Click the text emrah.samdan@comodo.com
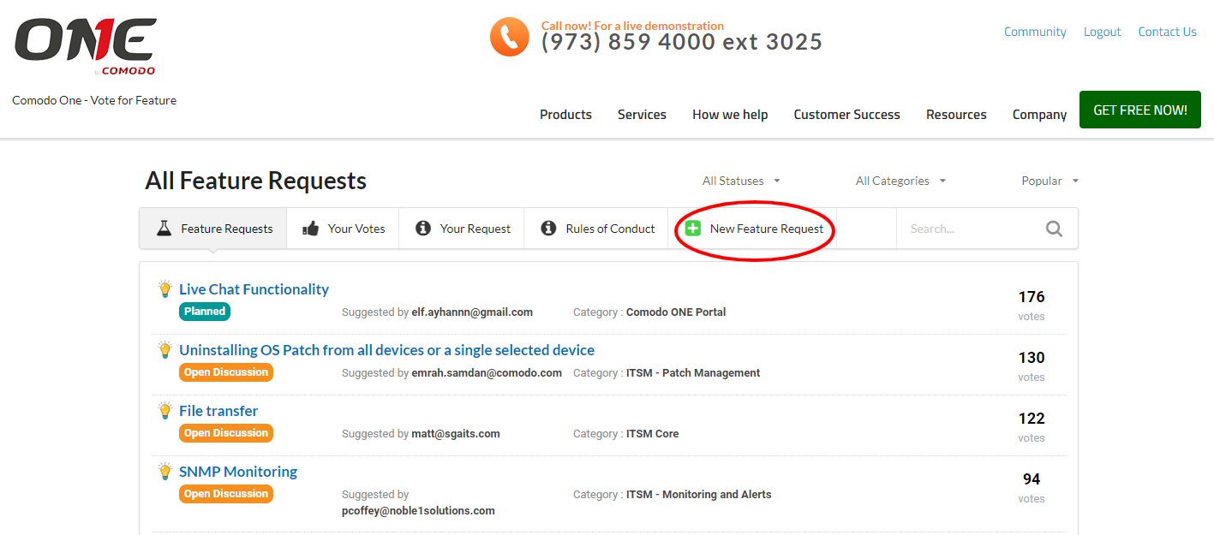The image size is (1214, 535). pos(487,373)
